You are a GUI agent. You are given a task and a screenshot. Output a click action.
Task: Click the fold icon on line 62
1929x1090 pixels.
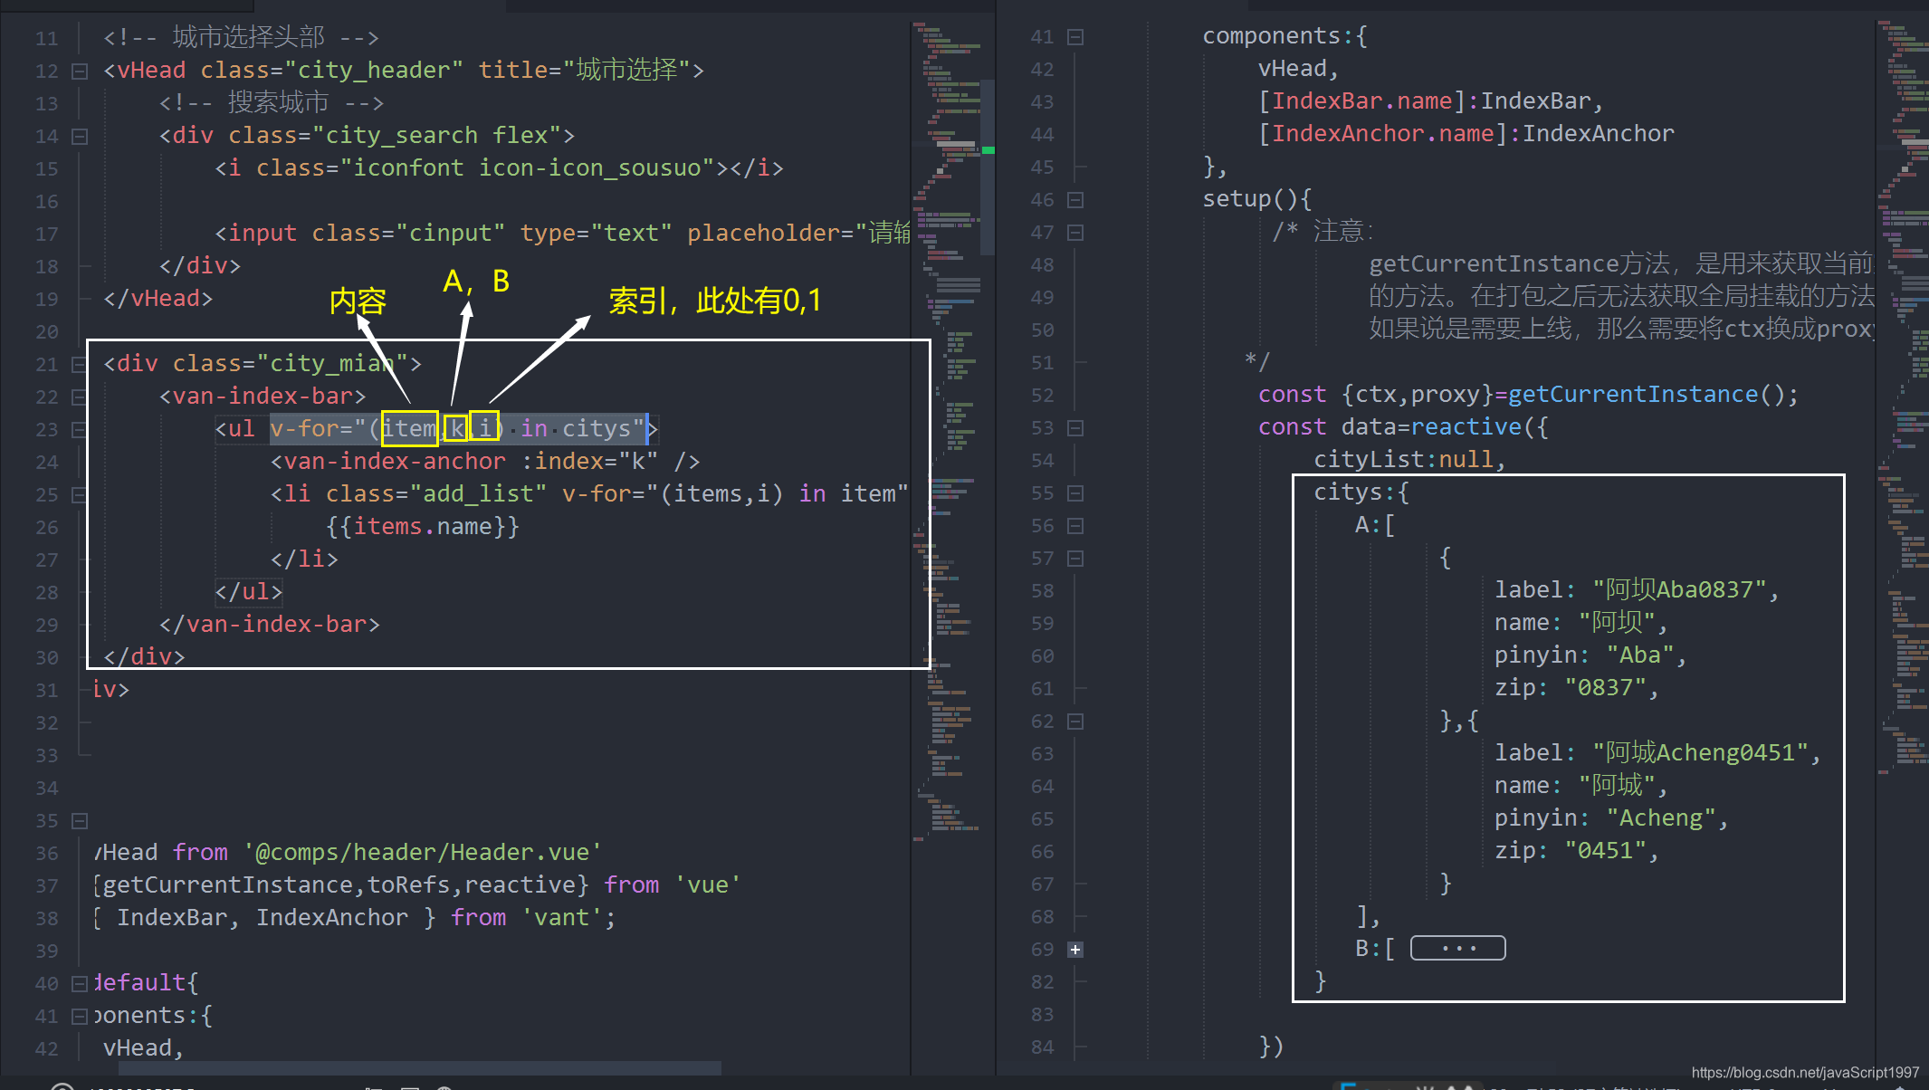click(1075, 719)
